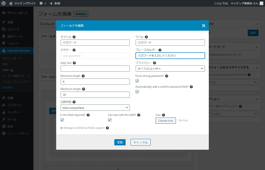265x170 pixels.
Task: Toggle Is this field required checkbox
Action: click(62, 120)
